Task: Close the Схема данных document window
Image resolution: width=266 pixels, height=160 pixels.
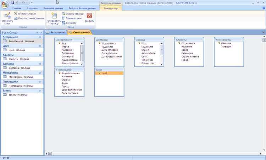Action: (264, 32)
